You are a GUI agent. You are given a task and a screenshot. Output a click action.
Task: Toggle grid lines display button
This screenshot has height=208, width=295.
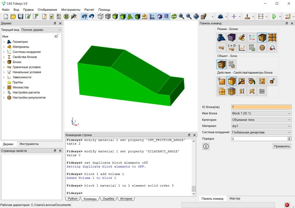152,16
